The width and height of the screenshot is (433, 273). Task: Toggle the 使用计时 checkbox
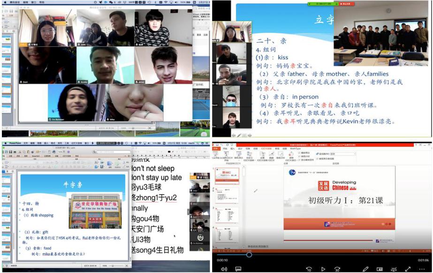pos(301,156)
